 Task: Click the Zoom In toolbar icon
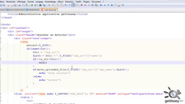coord(49,5)
